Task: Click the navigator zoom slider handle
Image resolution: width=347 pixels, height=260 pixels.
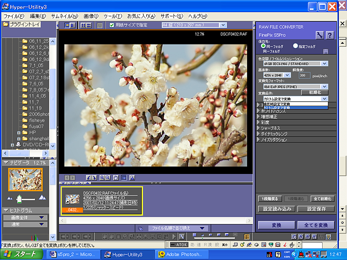Action: [20, 199]
